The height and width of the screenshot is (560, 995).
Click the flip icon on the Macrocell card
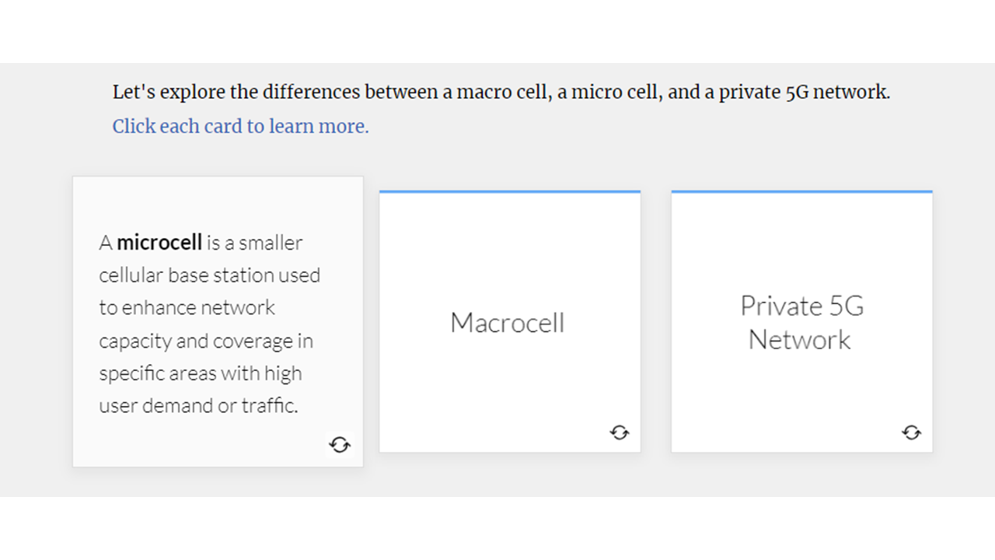pyautogui.click(x=620, y=432)
